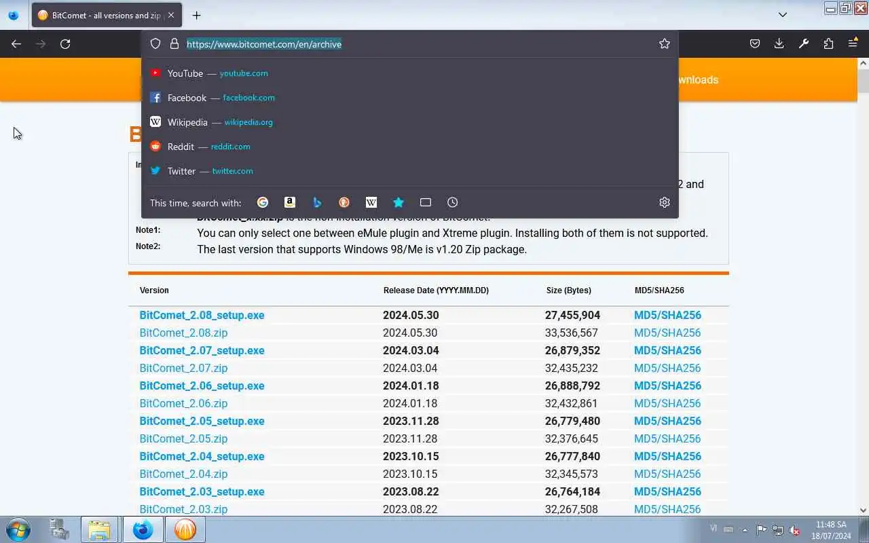Open search settings gear
This screenshot has width=869, height=543.
pyautogui.click(x=665, y=202)
